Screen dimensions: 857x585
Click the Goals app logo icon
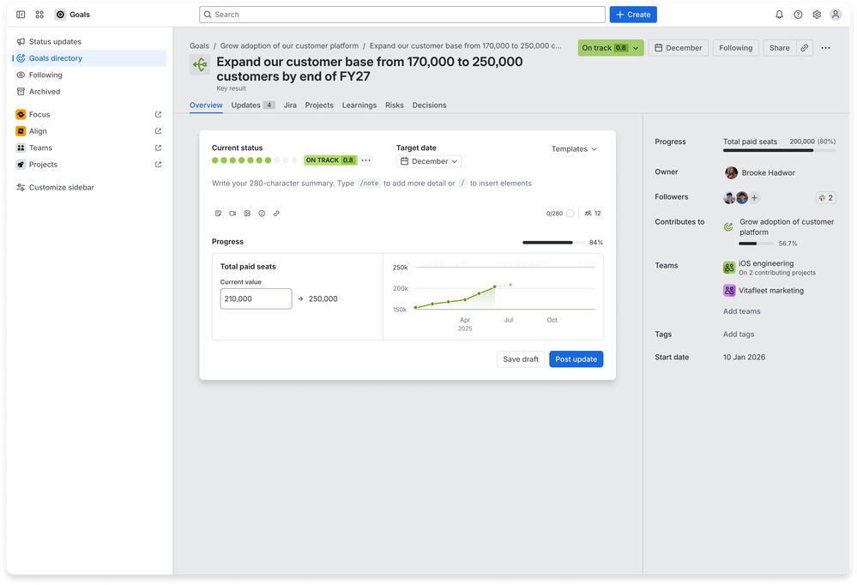point(60,15)
